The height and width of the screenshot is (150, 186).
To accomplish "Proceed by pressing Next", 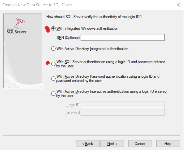I will [x=112, y=143].
